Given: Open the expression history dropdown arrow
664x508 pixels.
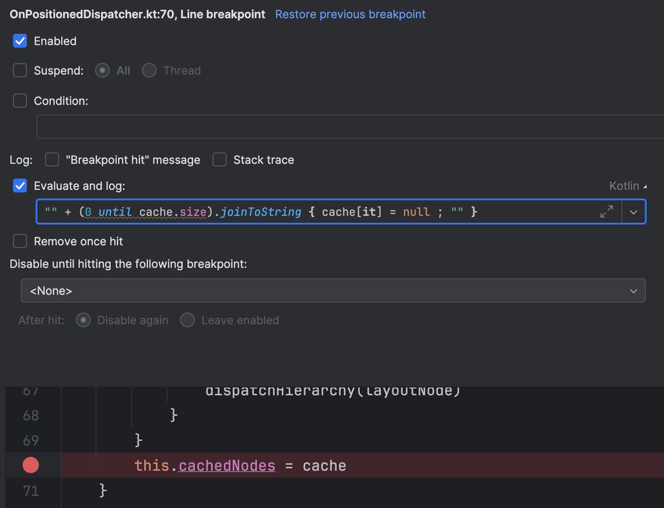Looking at the screenshot, I should [633, 212].
